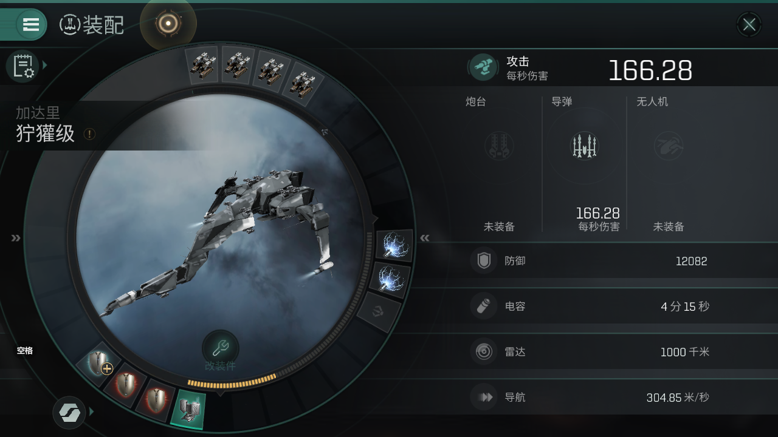Select the top shield module in mid slots
The height and width of the screenshot is (437, 778).
click(395, 245)
